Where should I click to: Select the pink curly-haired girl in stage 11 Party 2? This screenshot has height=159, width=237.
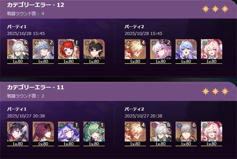point(212,134)
